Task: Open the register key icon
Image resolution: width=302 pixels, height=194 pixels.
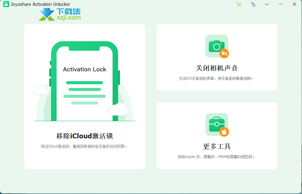Action: pyautogui.click(x=253, y=4)
